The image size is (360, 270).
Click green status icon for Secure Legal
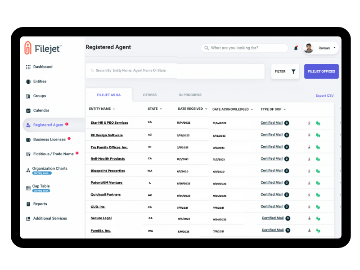tap(318, 219)
